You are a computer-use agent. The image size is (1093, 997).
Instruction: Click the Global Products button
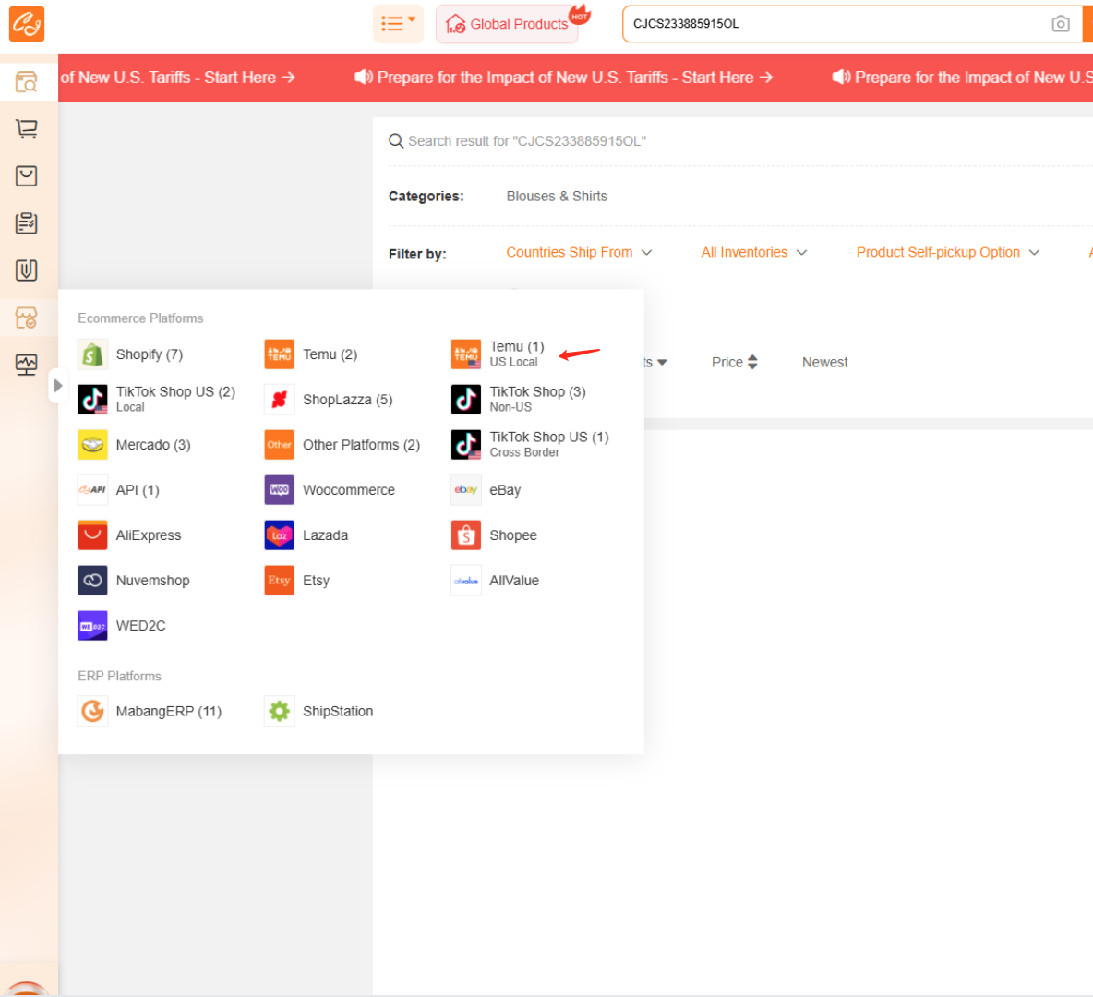click(507, 24)
